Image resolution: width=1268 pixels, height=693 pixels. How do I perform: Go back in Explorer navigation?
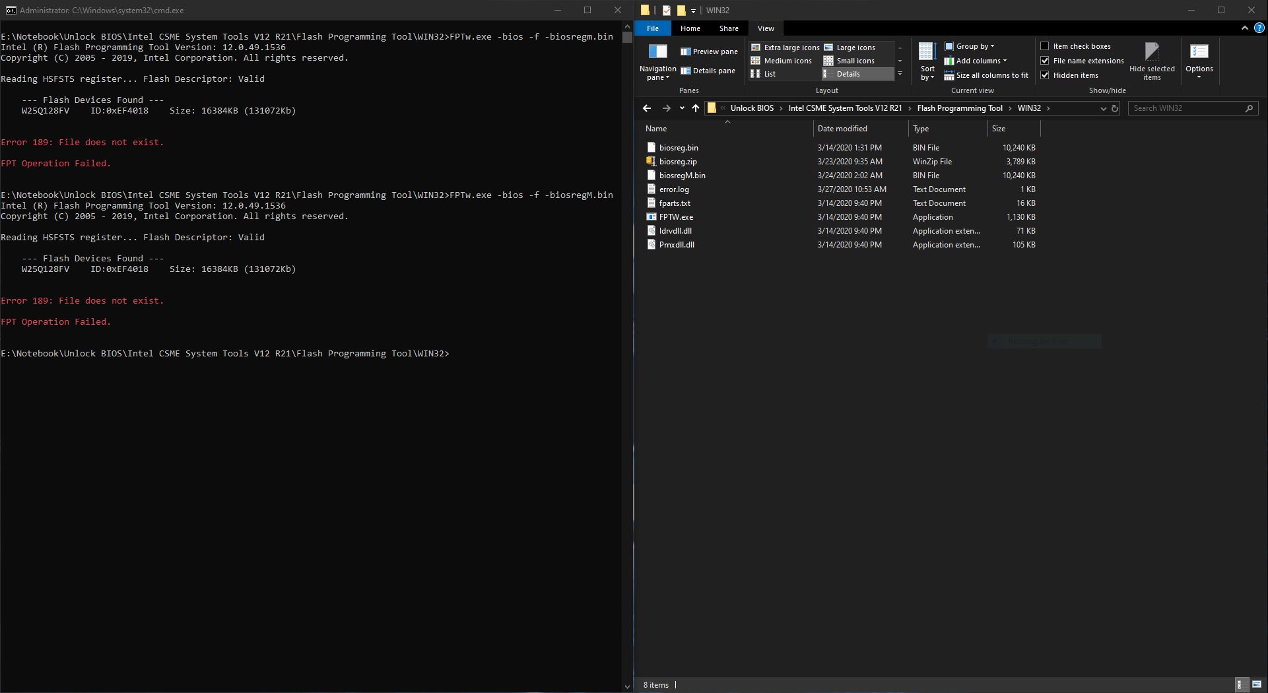[x=647, y=108]
